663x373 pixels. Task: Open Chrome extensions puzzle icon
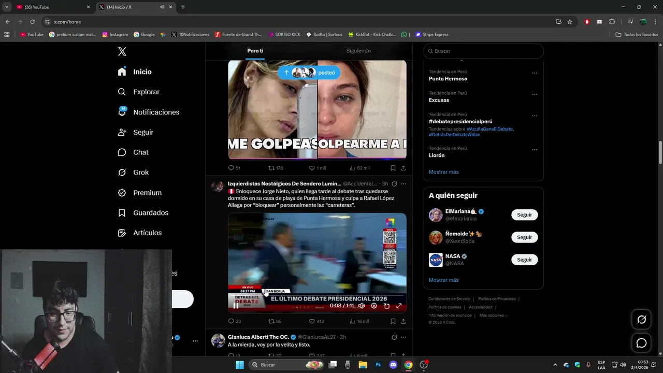(x=612, y=22)
